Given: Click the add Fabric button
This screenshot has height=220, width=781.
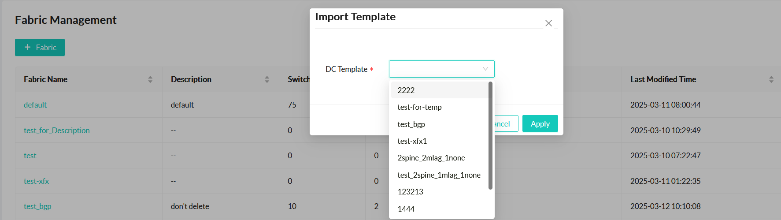Looking at the screenshot, I should click(x=40, y=48).
